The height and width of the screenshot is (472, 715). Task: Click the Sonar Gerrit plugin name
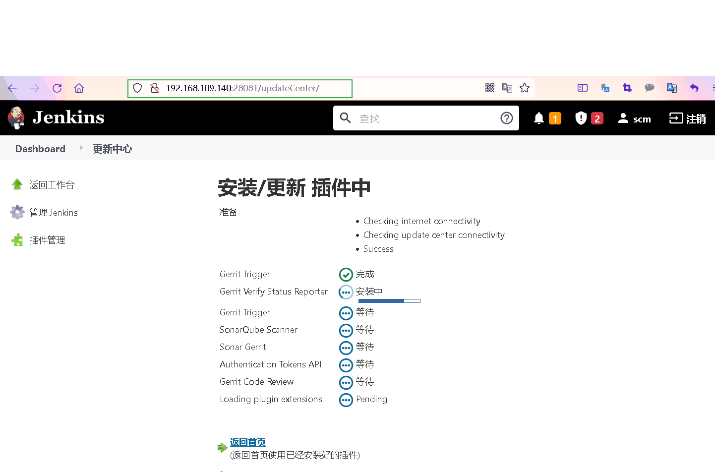tap(243, 347)
